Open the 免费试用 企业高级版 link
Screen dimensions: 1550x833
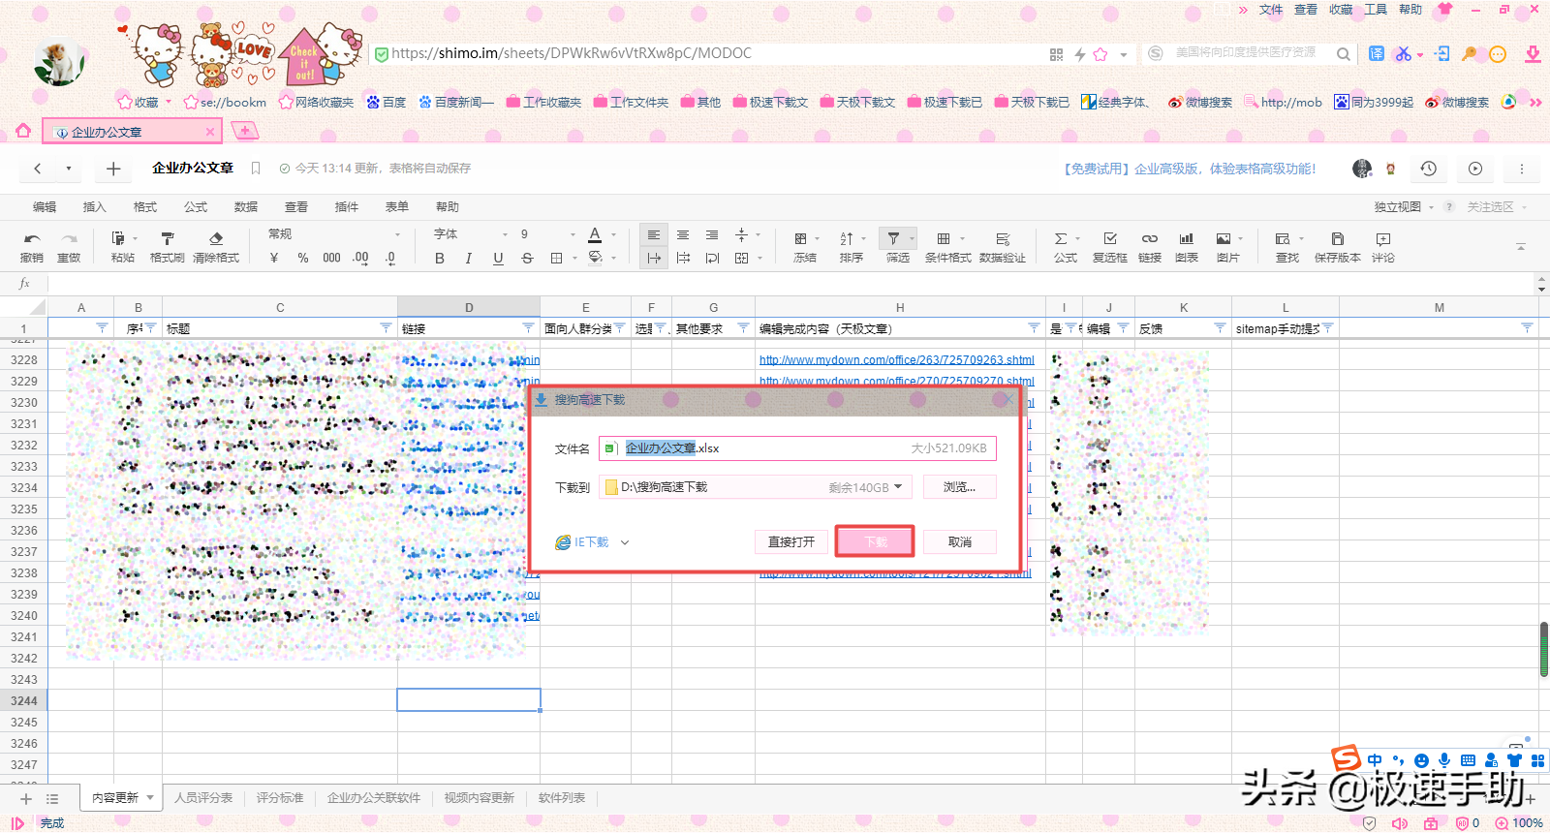tap(1190, 169)
